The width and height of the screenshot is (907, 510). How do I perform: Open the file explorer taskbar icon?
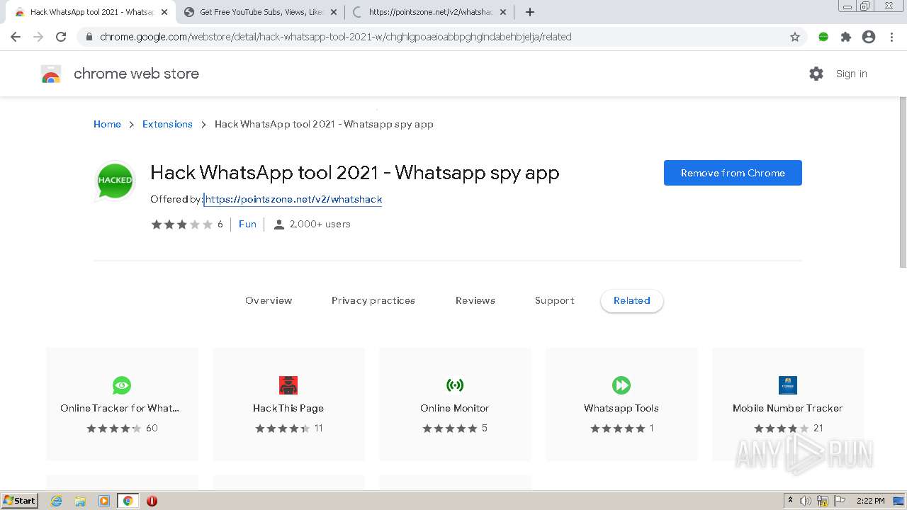[x=80, y=501]
